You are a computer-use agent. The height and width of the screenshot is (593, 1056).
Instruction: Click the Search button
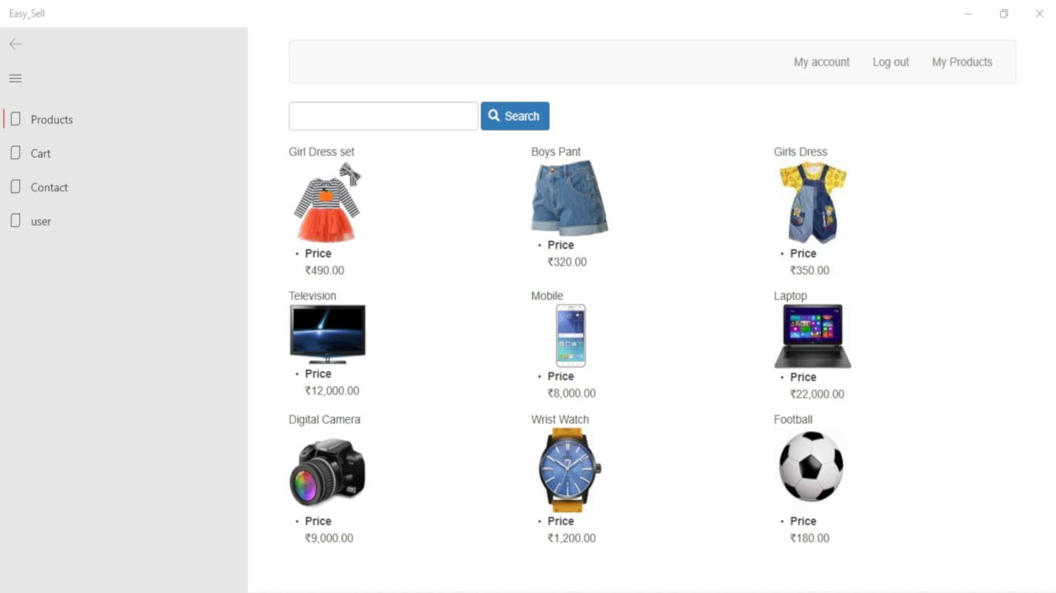[x=515, y=116]
